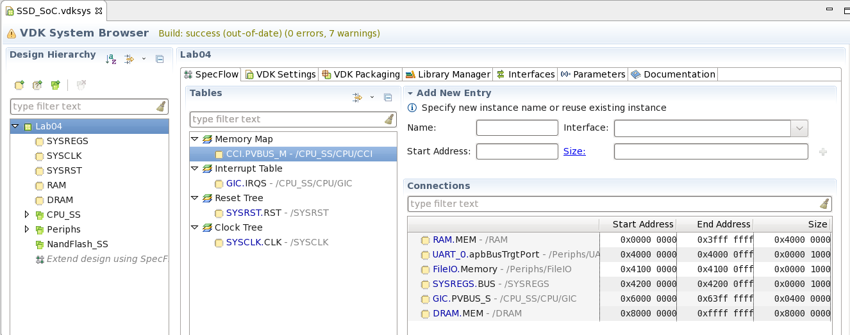Open the Documentation tab
Image resolution: width=850 pixels, height=335 pixels.
(x=673, y=74)
